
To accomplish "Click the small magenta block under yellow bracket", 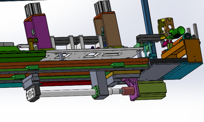I will click(167, 43).
